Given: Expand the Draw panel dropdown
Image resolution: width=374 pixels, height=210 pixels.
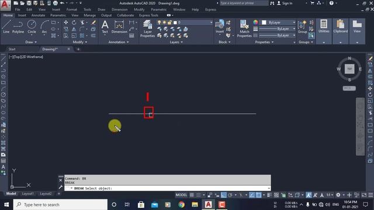Looking at the screenshot, I should point(31,42).
